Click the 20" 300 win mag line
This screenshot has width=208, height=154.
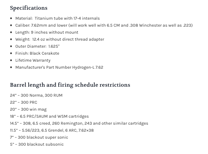tap(28, 109)
